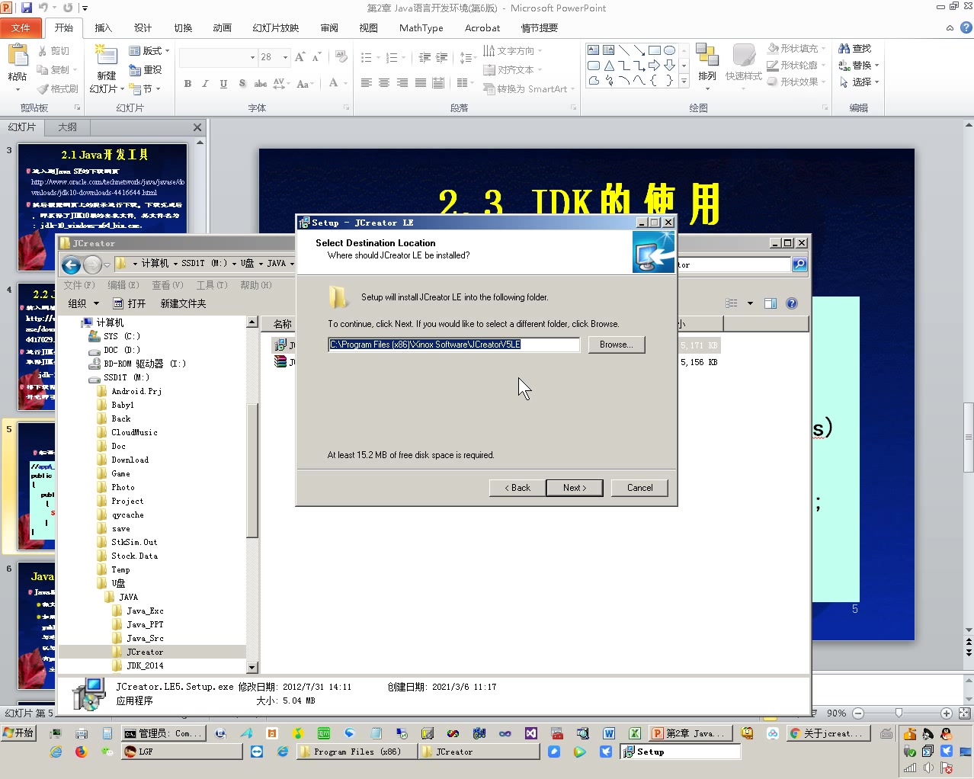Open the 查找 Find tool
The height and width of the screenshot is (779, 974).
856,47
